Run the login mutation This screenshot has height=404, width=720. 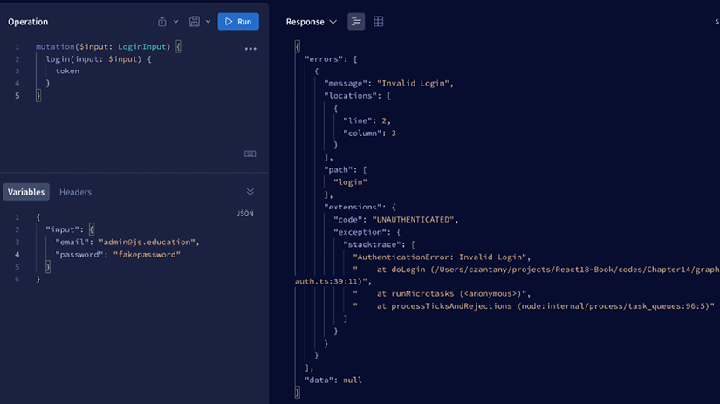click(x=238, y=22)
